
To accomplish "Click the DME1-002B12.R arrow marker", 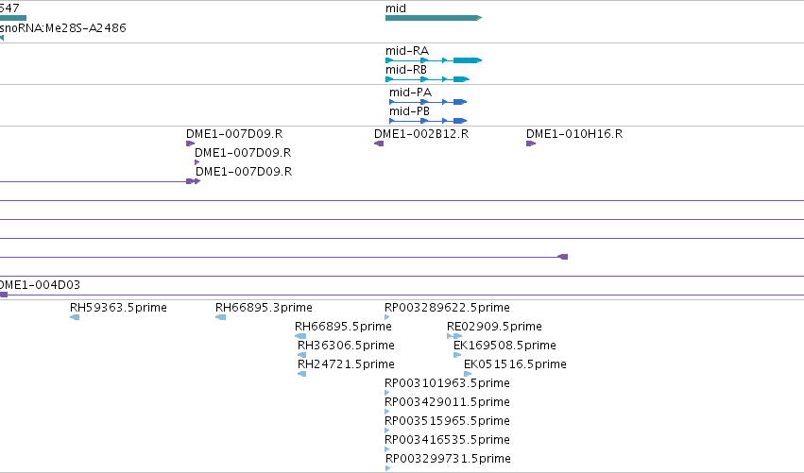I will [x=379, y=144].
